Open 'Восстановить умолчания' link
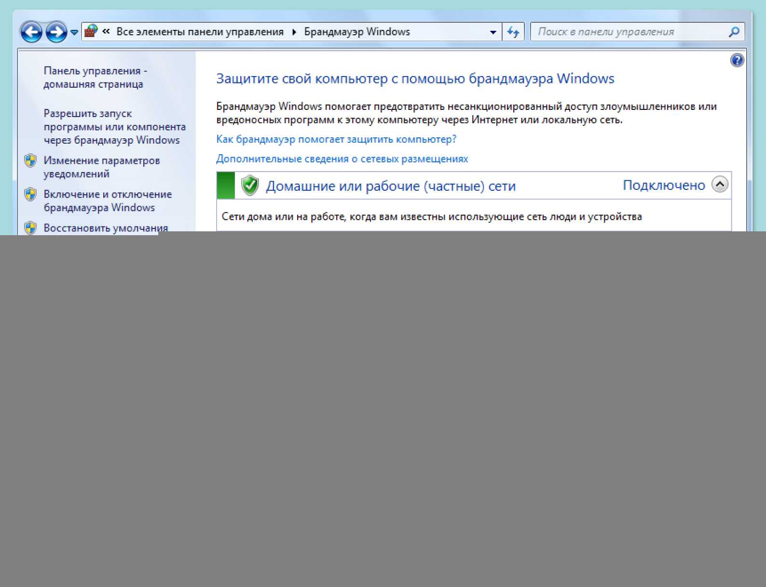The height and width of the screenshot is (587, 766). [x=106, y=227]
